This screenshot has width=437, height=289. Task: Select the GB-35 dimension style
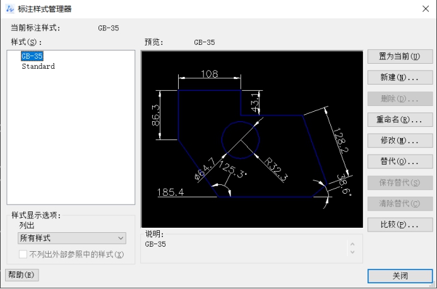coord(32,56)
